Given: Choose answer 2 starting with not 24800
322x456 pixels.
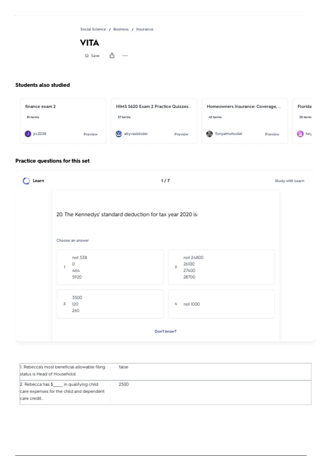Looking at the screenshot, I should tap(221, 267).
